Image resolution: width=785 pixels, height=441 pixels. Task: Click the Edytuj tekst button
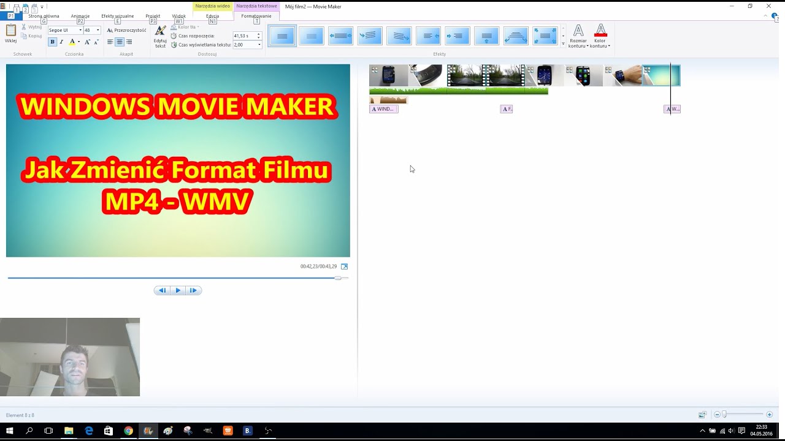(x=160, y=37)
